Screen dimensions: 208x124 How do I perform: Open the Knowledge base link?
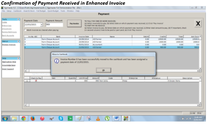[9, 65]
